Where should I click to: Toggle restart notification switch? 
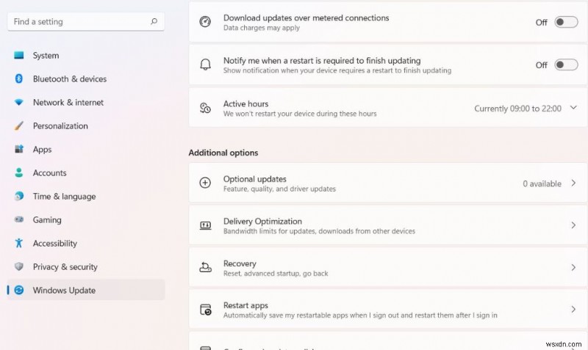coord(566,65)
